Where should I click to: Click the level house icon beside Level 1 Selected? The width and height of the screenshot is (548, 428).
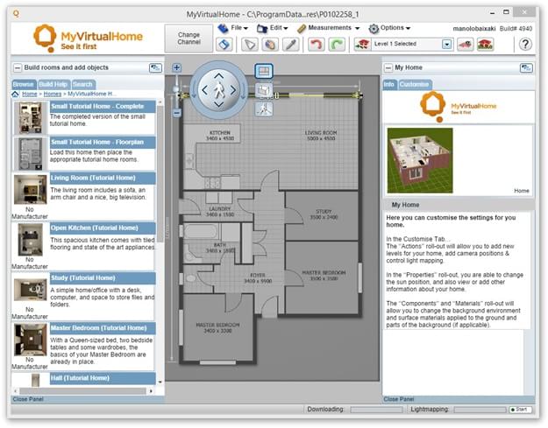362,45
